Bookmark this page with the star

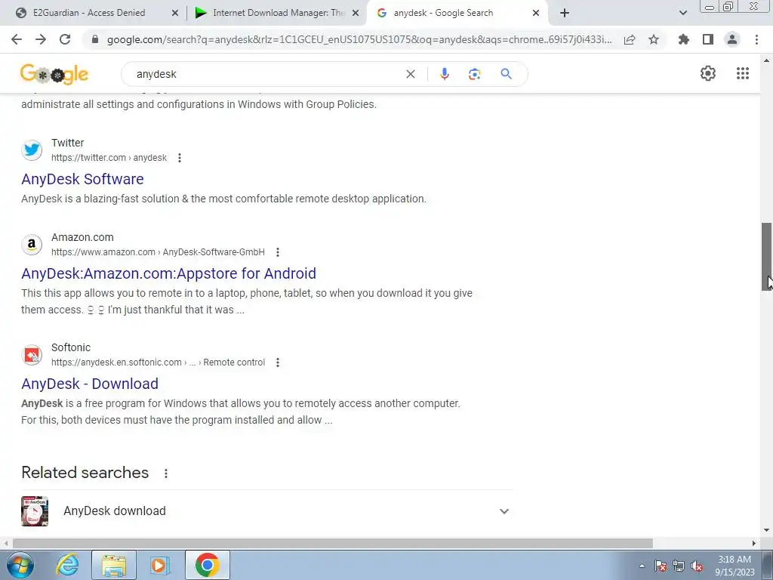pos(654,39)
